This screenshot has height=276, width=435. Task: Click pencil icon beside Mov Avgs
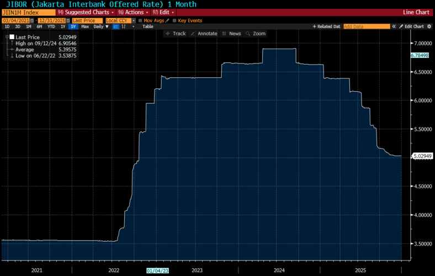click(x=167, y=20)
